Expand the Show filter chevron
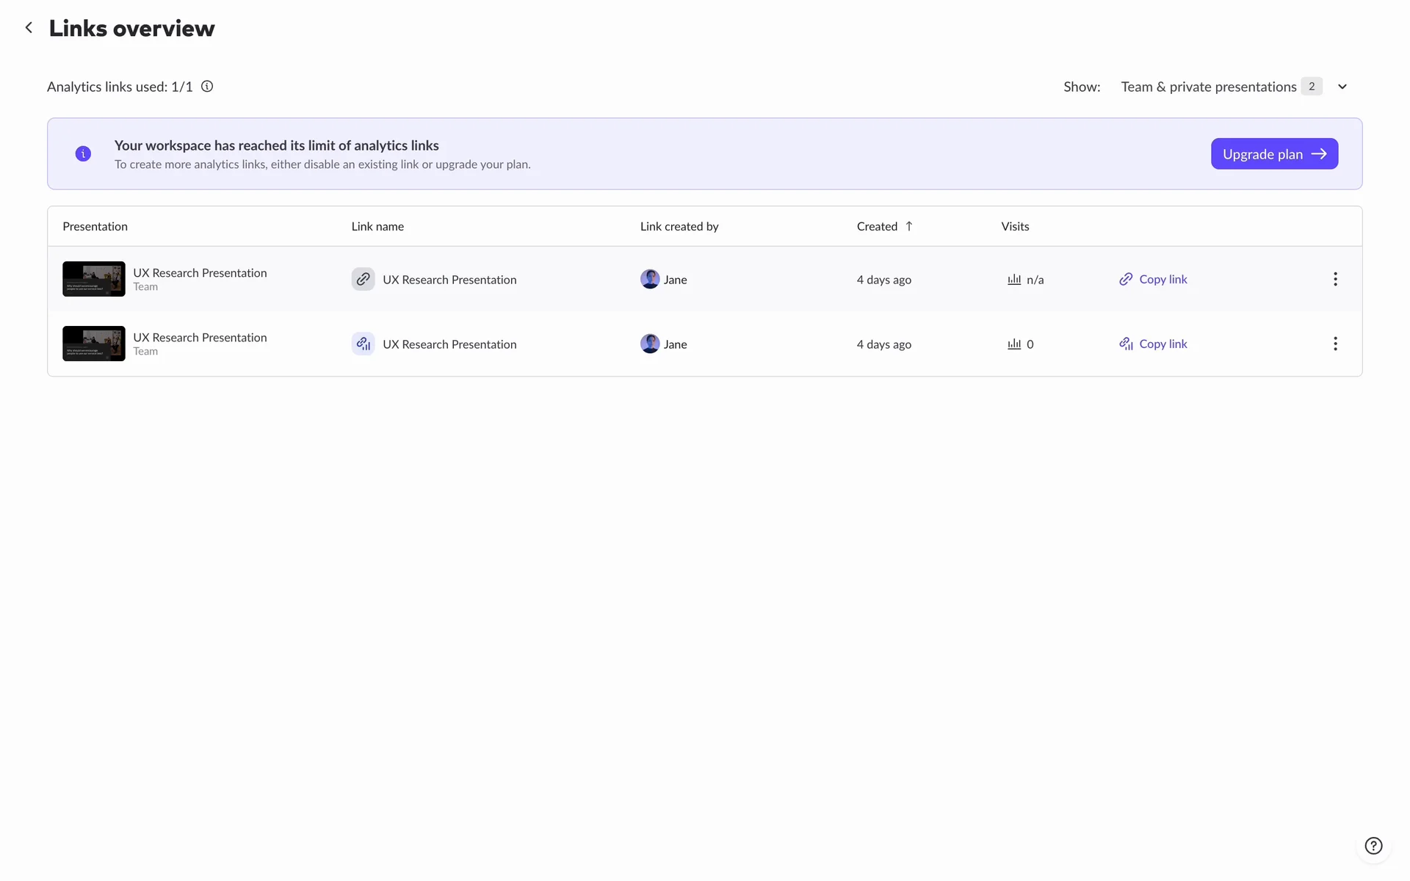Viewport: 1410px width, 881px height. coord(1342,87)
